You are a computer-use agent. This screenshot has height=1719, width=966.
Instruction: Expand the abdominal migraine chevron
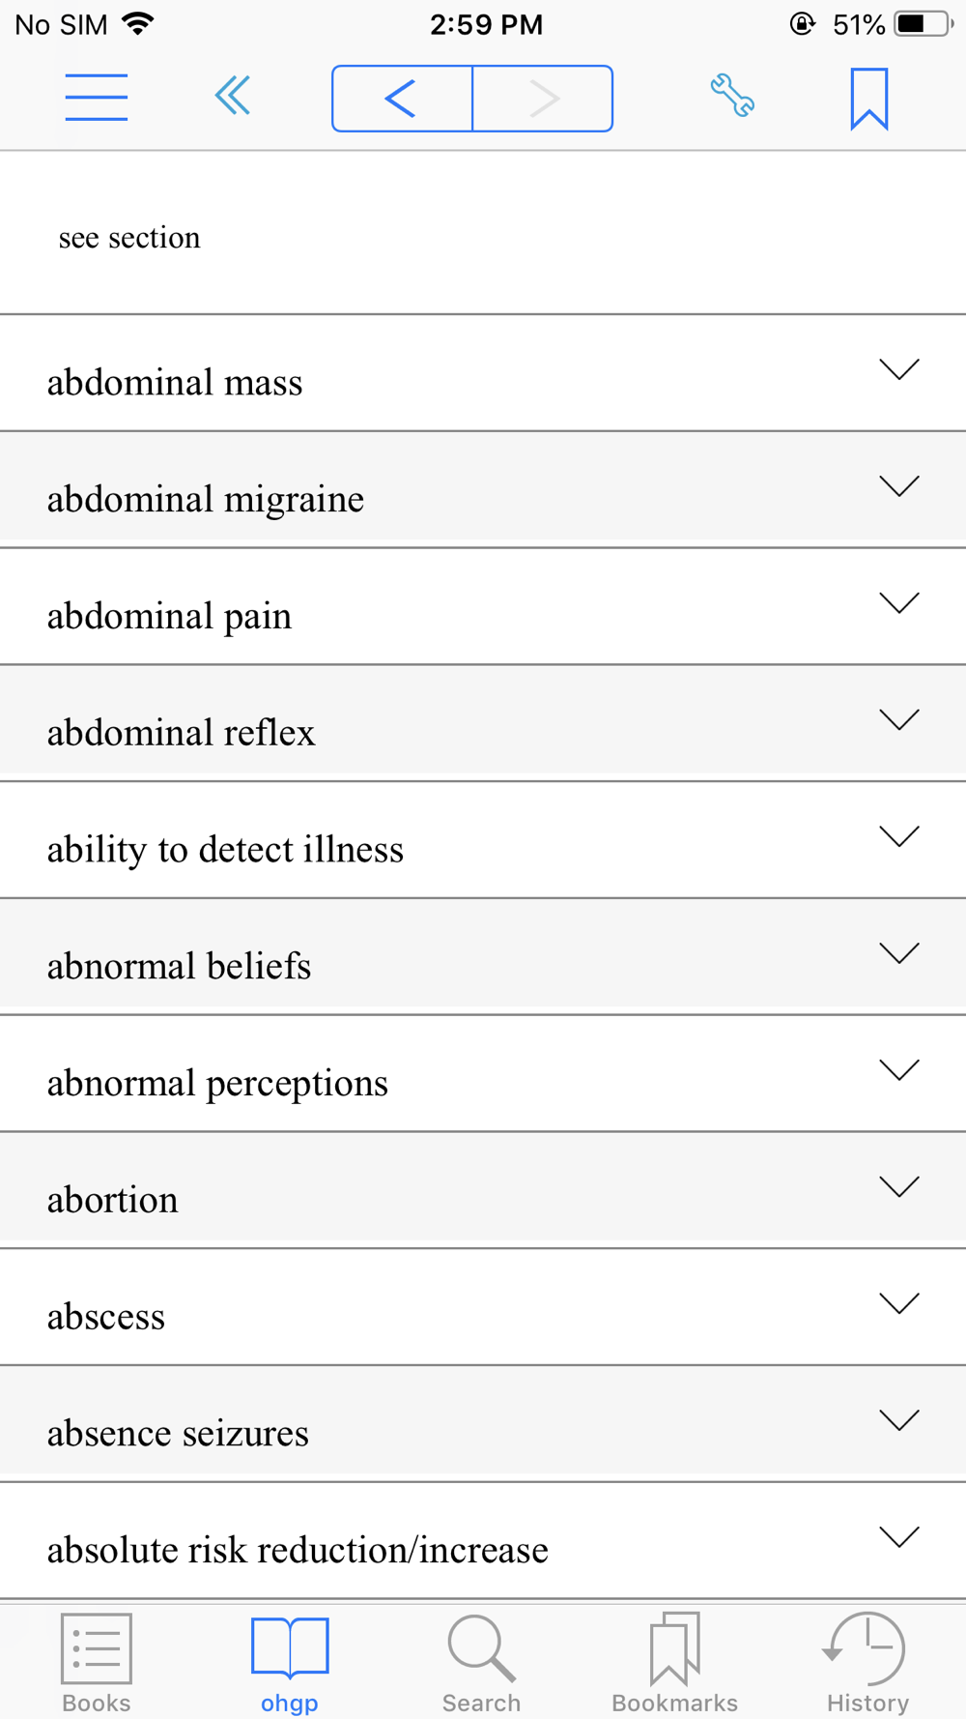(x=899, y=486)
